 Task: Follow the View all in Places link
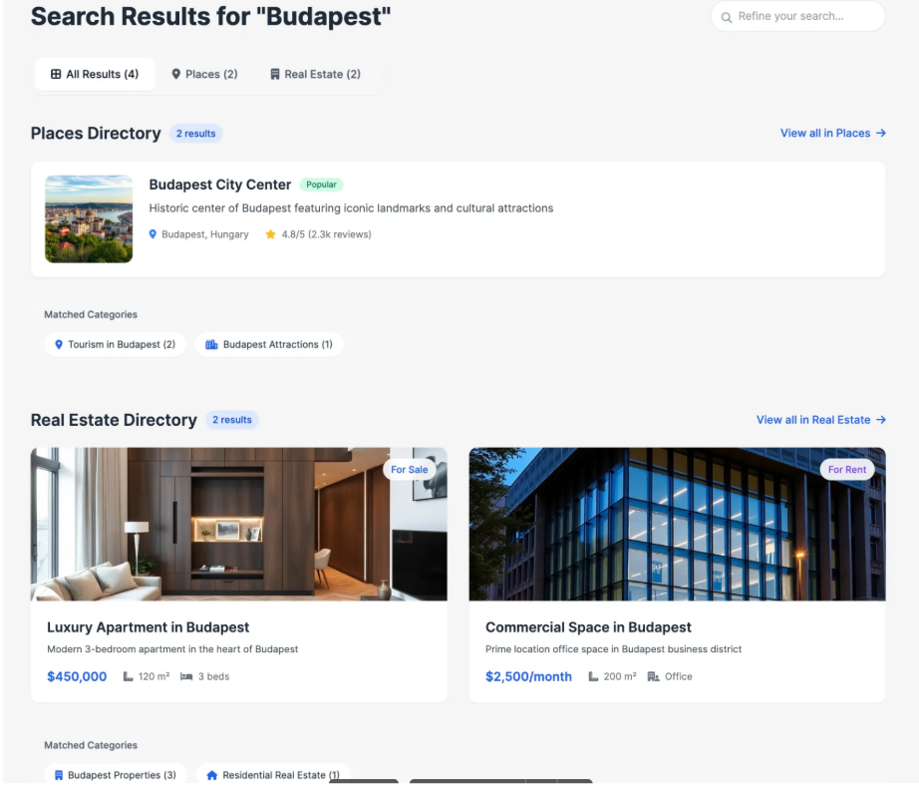click(x=832, y=133)
